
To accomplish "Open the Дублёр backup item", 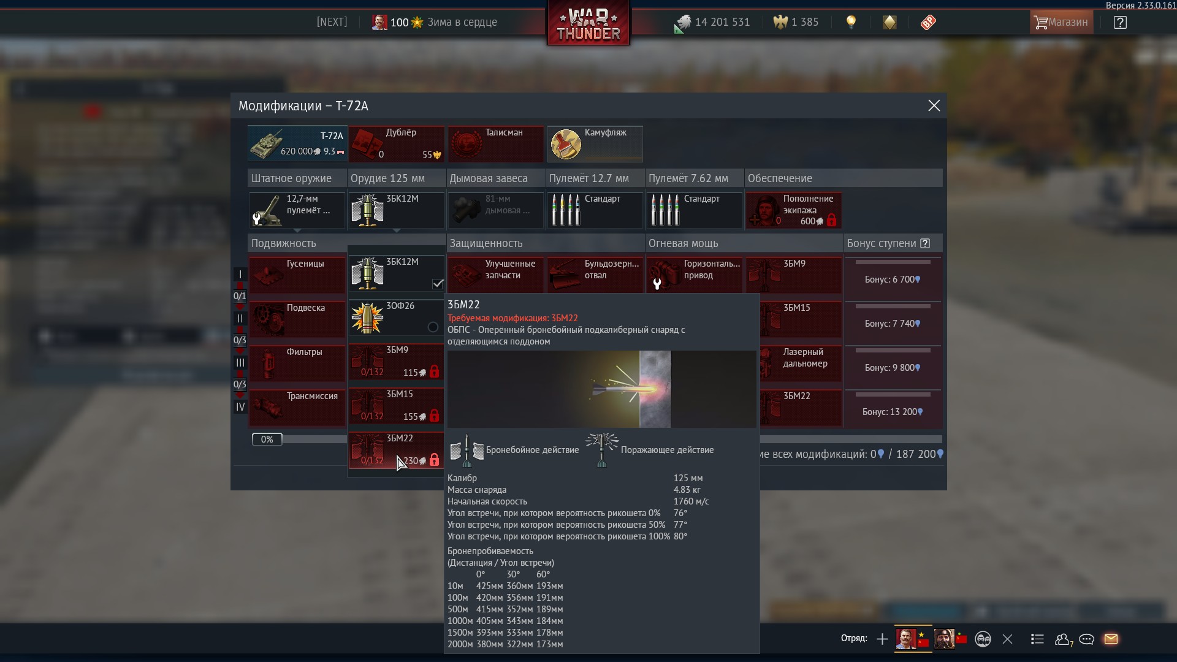I will coord(396,143).
